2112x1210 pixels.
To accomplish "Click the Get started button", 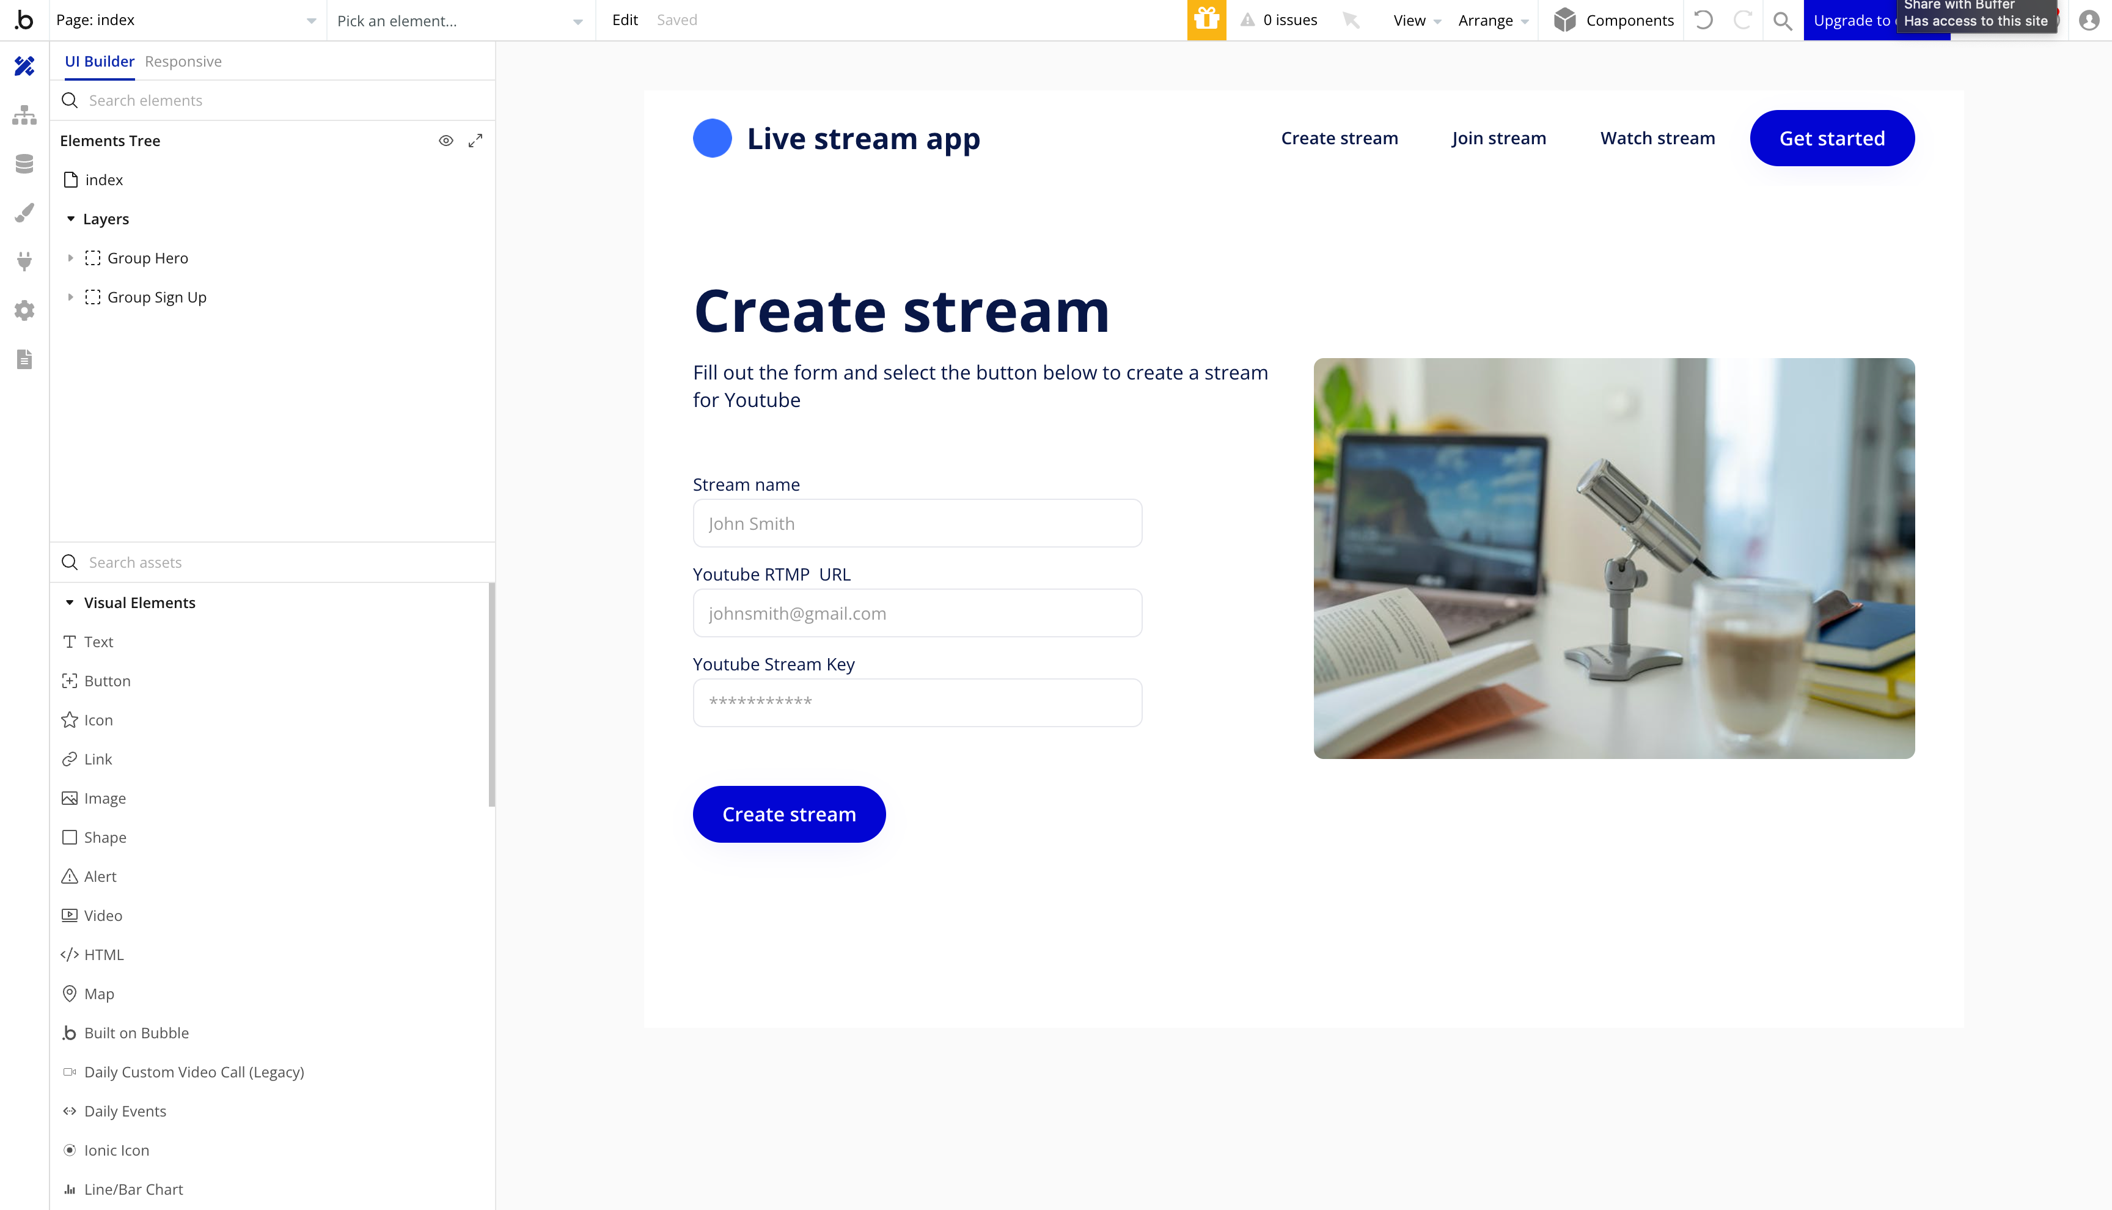I will [x=1831, y=138].
